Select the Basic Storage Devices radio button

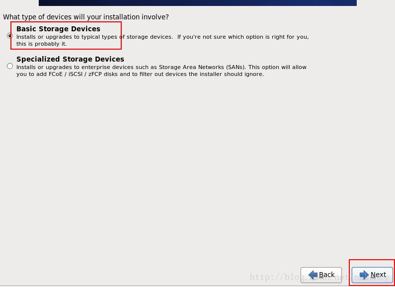pyautogui.click(x=10, y=36)
